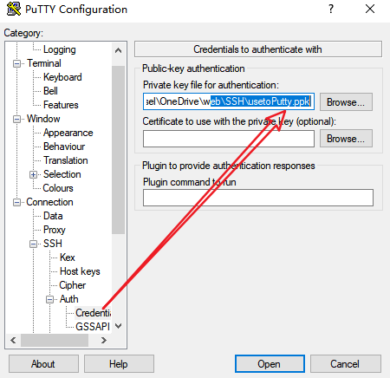Click into the Plugin command field
This screenshot has height=378, width=390.
point(258,198)
